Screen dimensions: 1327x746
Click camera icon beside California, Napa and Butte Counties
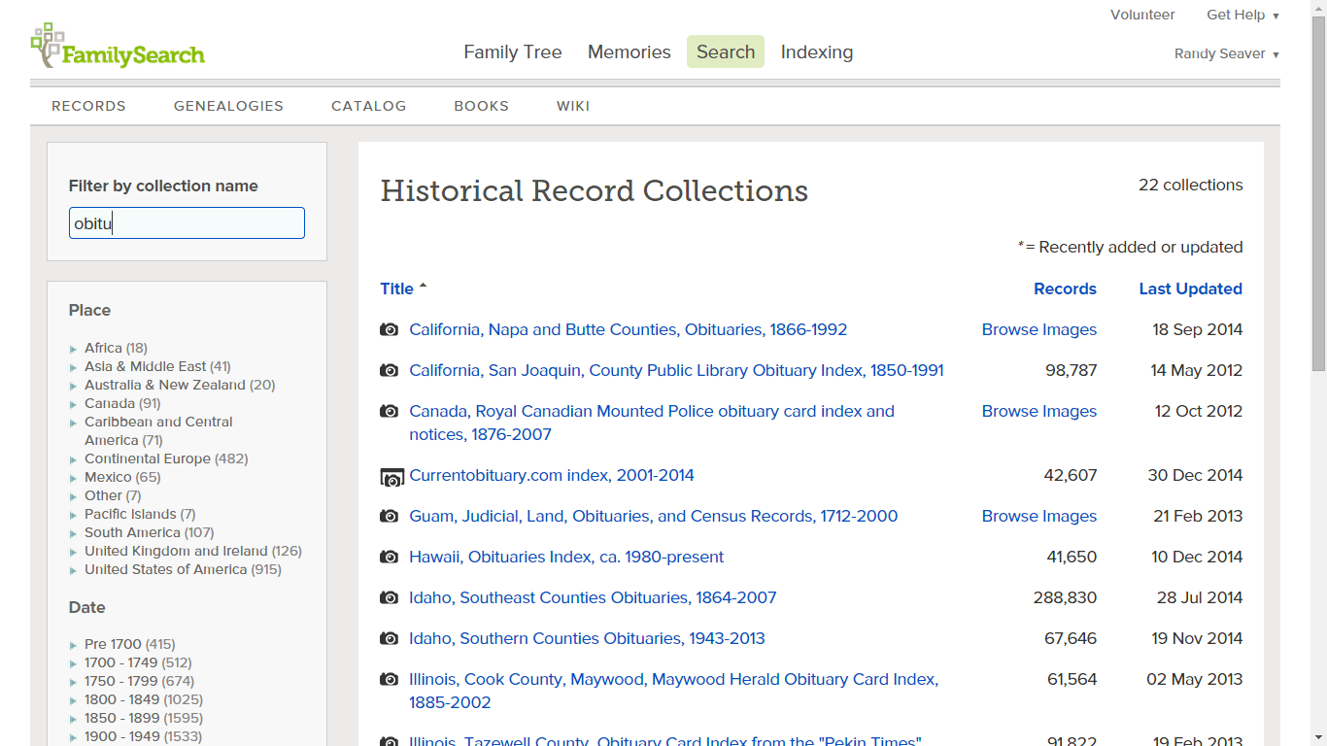390,330
